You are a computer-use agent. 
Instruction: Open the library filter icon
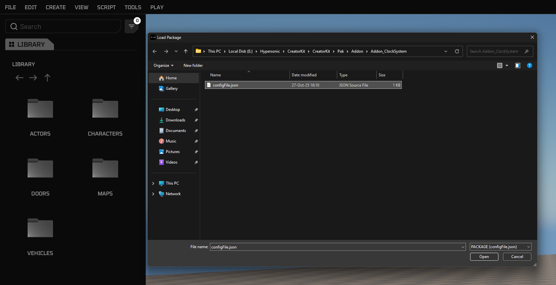coord(131,27)
